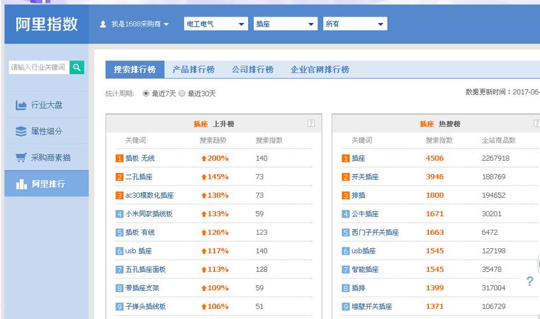Image resolution: width=540 pixels, height=319 pixels.
Task: Open 热搜榜 keyword link 插排
Action: tap(358, 288)
